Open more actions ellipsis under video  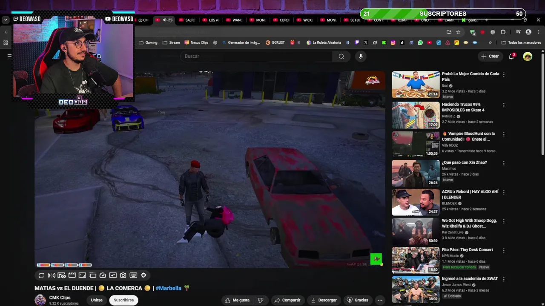pos(380,300)
